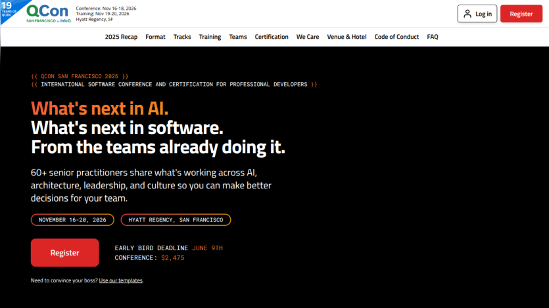Click the user icon in Log in button
The height and width of the screenshot is (308, 549).
(x=467, y=14)
